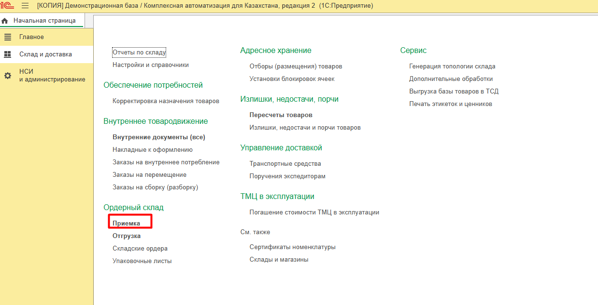Viewport: 598px width, 305px height.
Task: Click the 1C logo icon
Action: tap(7, 6)
